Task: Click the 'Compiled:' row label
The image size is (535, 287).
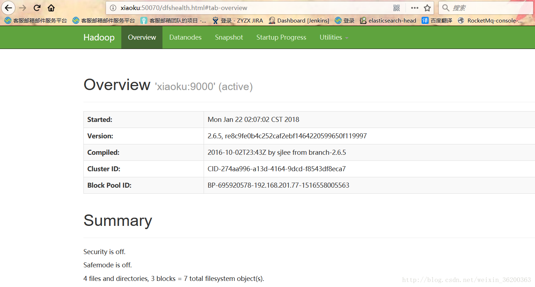Action: pos(103,152)
